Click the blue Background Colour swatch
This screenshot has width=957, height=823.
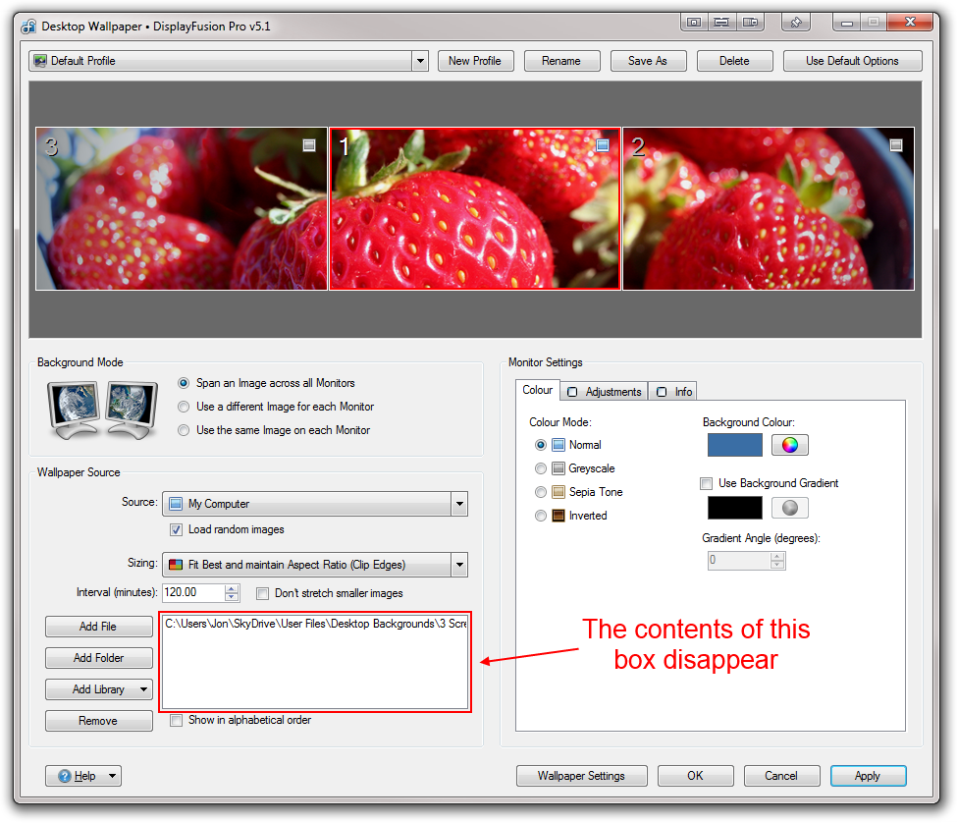tap(734, 445)
